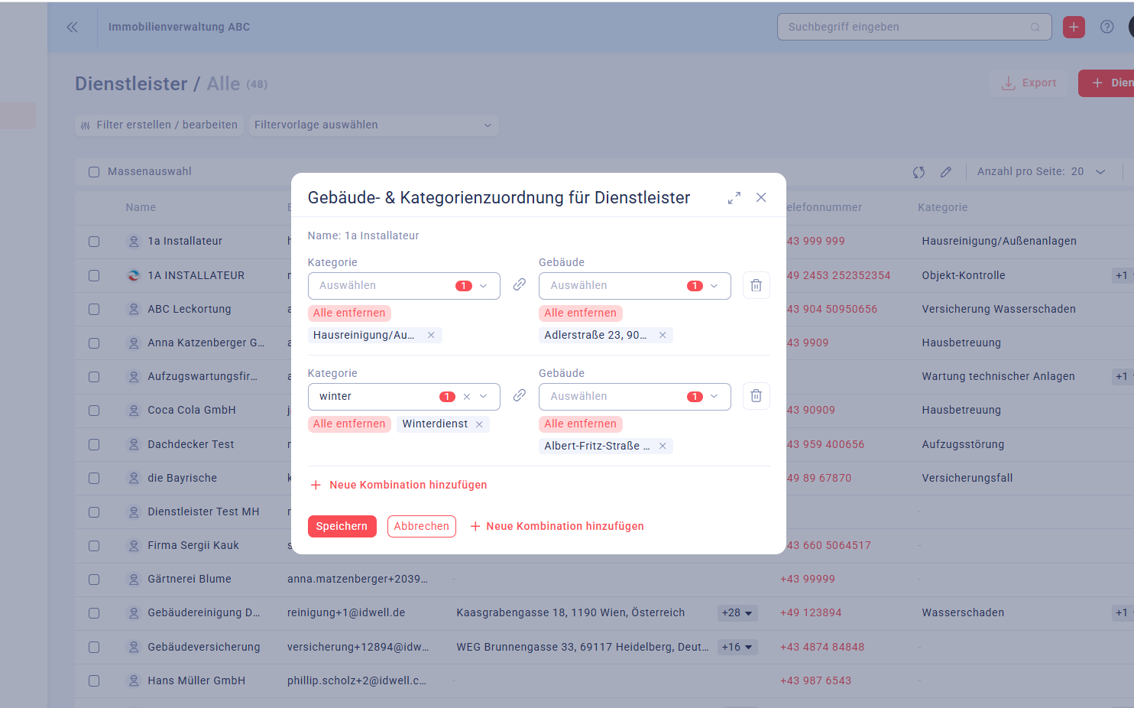Remove the Winterdienst category tag
This screenshot has height=708, width=1134.
tap(479, 424)
